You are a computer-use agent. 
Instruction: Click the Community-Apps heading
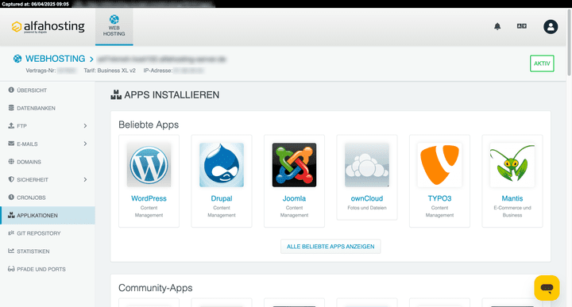click(x=156, y=288)
